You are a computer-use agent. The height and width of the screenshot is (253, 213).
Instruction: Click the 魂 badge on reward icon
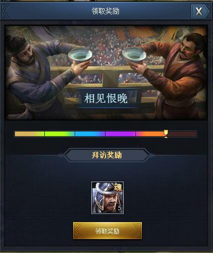(x=118, y=187)
